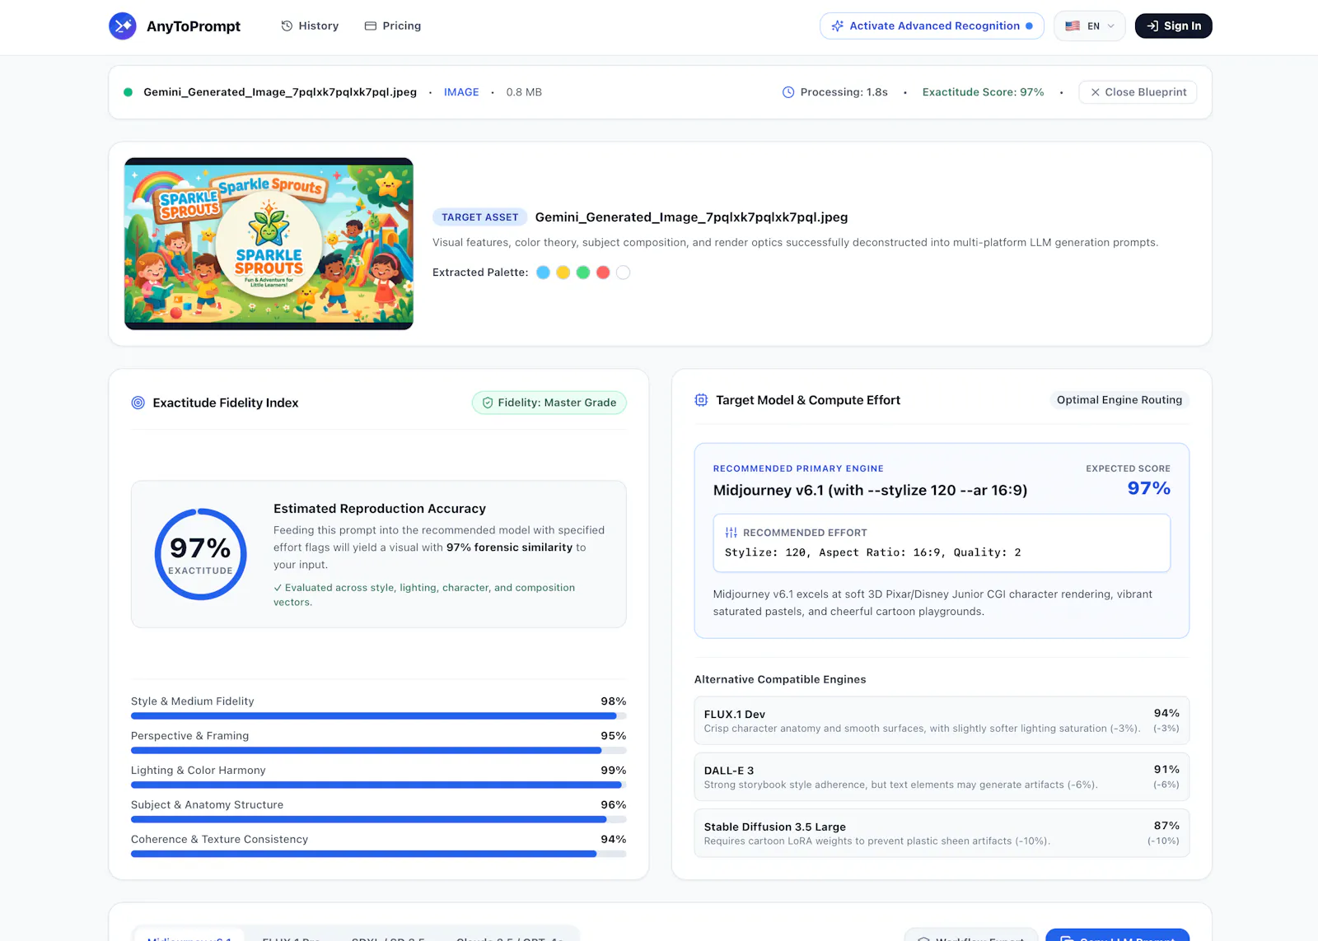Image resolution: width=1318 pixels, height=941 pixels.
Task: Click the green file status dot
Action: [128, 92]
